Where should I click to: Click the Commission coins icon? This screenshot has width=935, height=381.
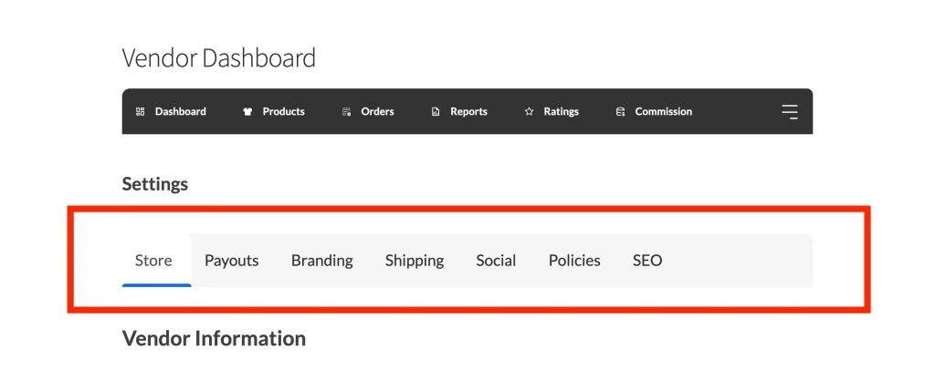(620, 112)
